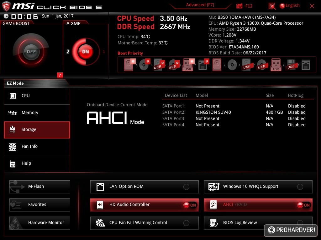
Task: Click SATA Port1 HotPlug Disabled value
Action: tap(297, 106)
